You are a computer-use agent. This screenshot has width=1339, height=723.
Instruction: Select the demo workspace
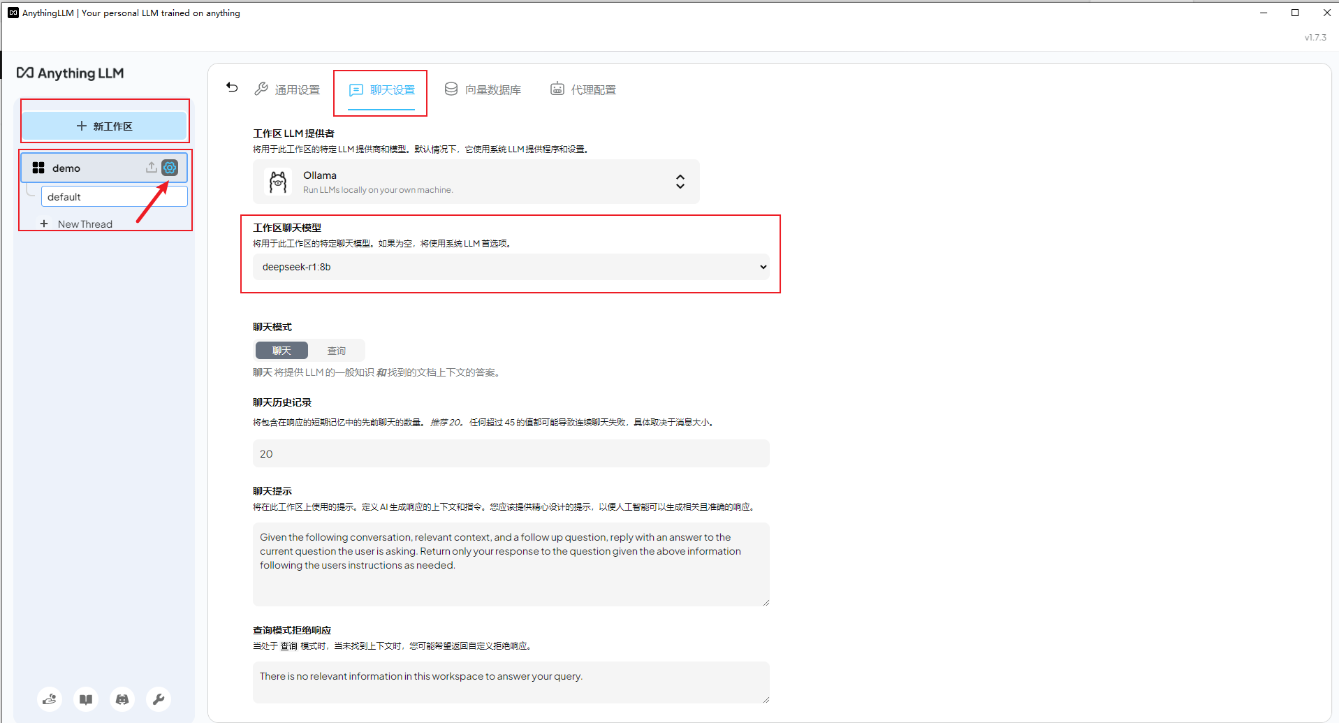point(104,168)
